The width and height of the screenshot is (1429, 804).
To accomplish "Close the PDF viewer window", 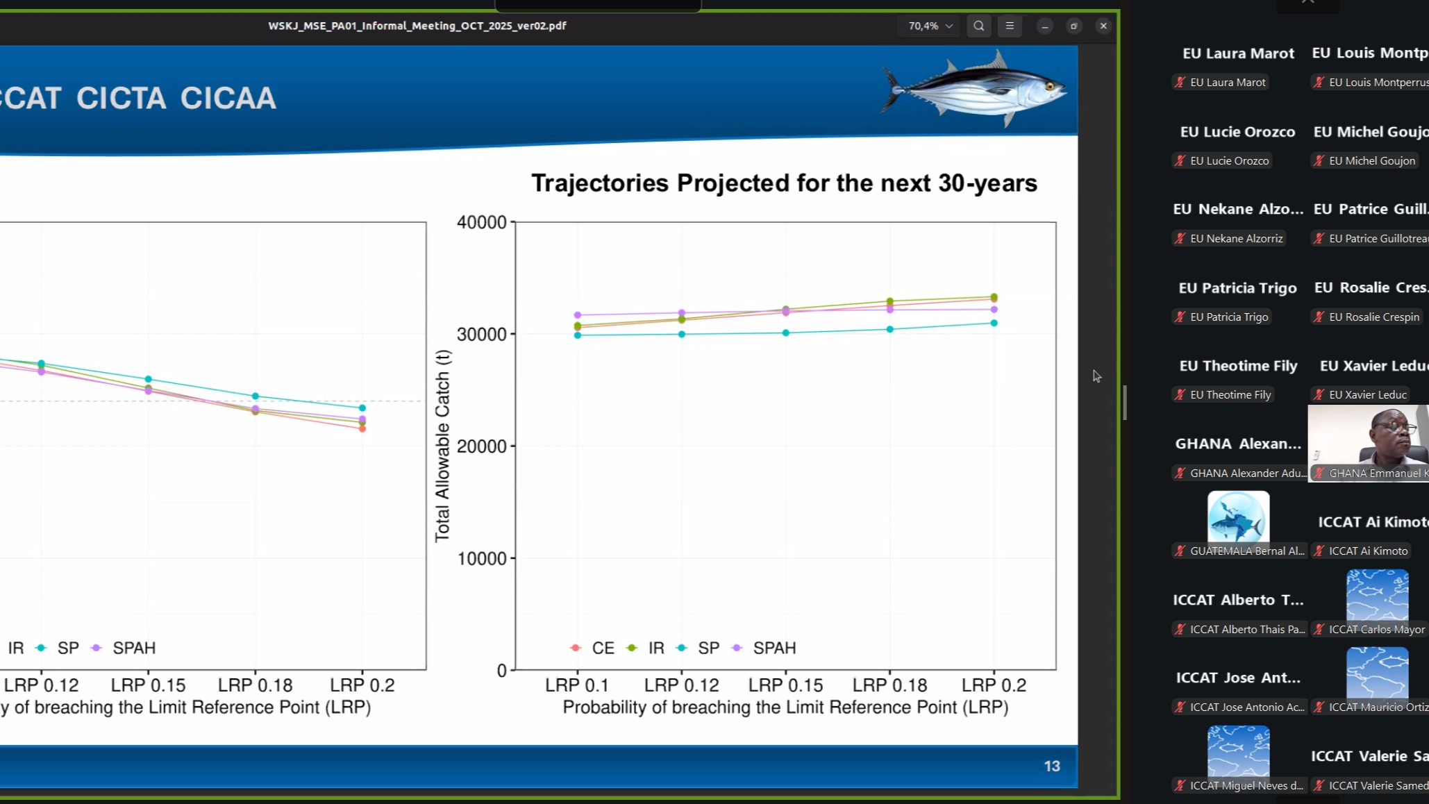I will click(x=1103, y=26).
